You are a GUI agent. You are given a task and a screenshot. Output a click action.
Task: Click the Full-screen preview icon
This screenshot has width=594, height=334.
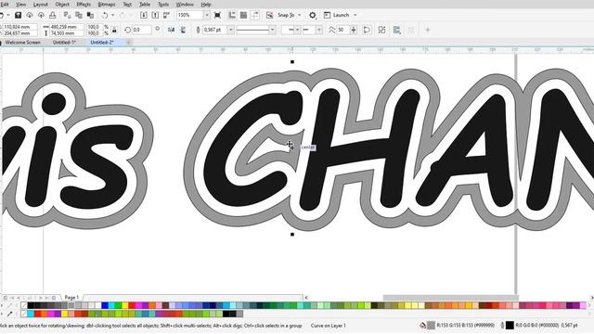tap(217, 15)
